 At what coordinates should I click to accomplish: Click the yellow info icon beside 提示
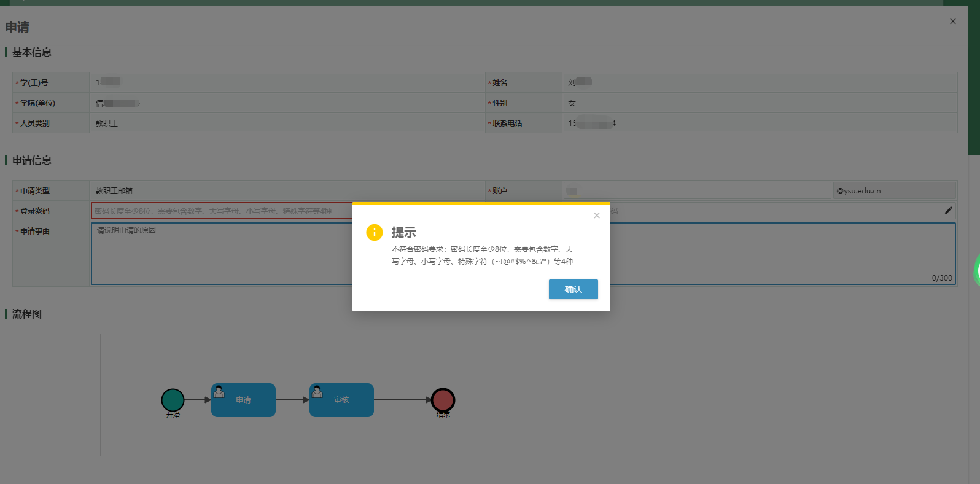[x=374, y=233]
